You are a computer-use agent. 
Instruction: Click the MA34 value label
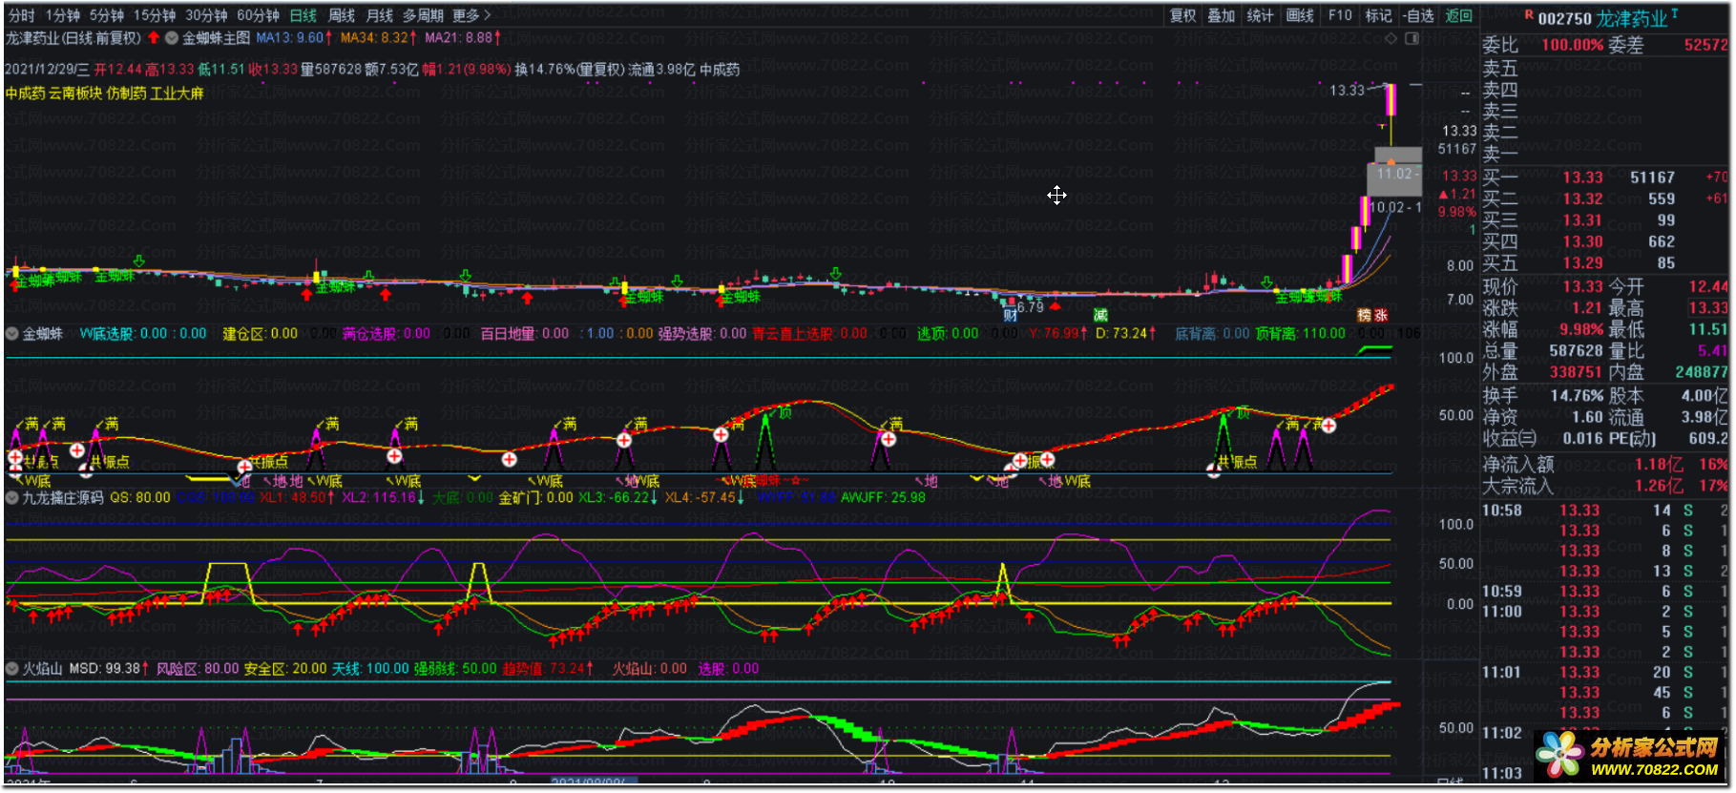click(x=378, y=38)
